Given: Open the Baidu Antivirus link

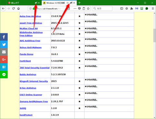Looking at the screenshot, I should coord(28,74).
